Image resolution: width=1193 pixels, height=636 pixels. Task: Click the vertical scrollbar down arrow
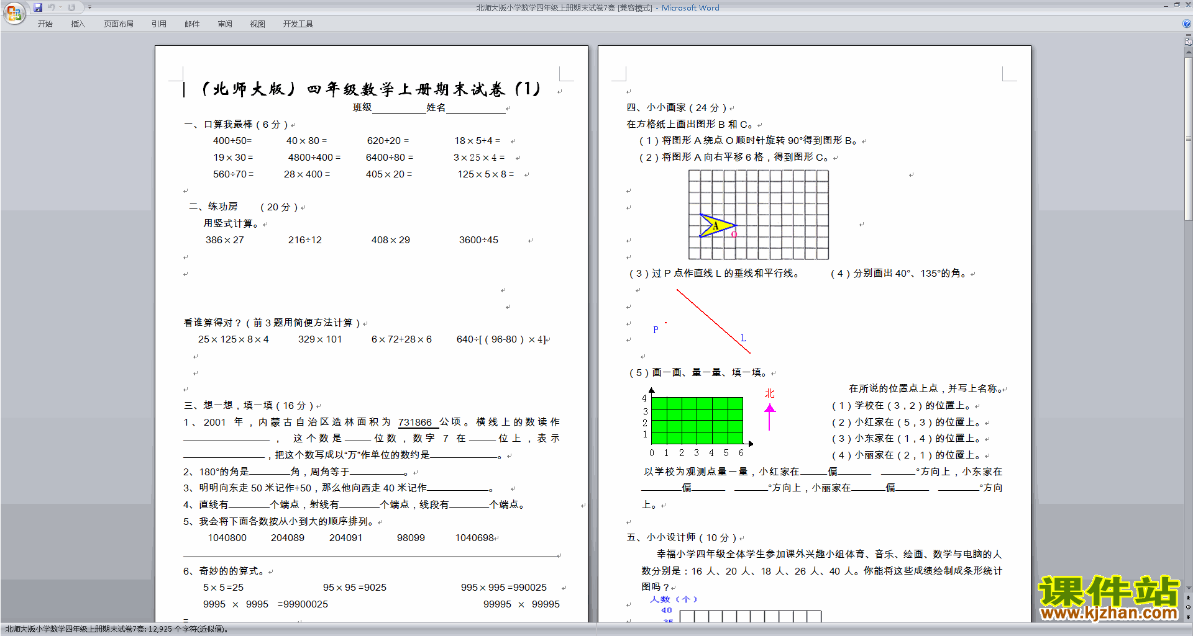[x=1188, y=588]
